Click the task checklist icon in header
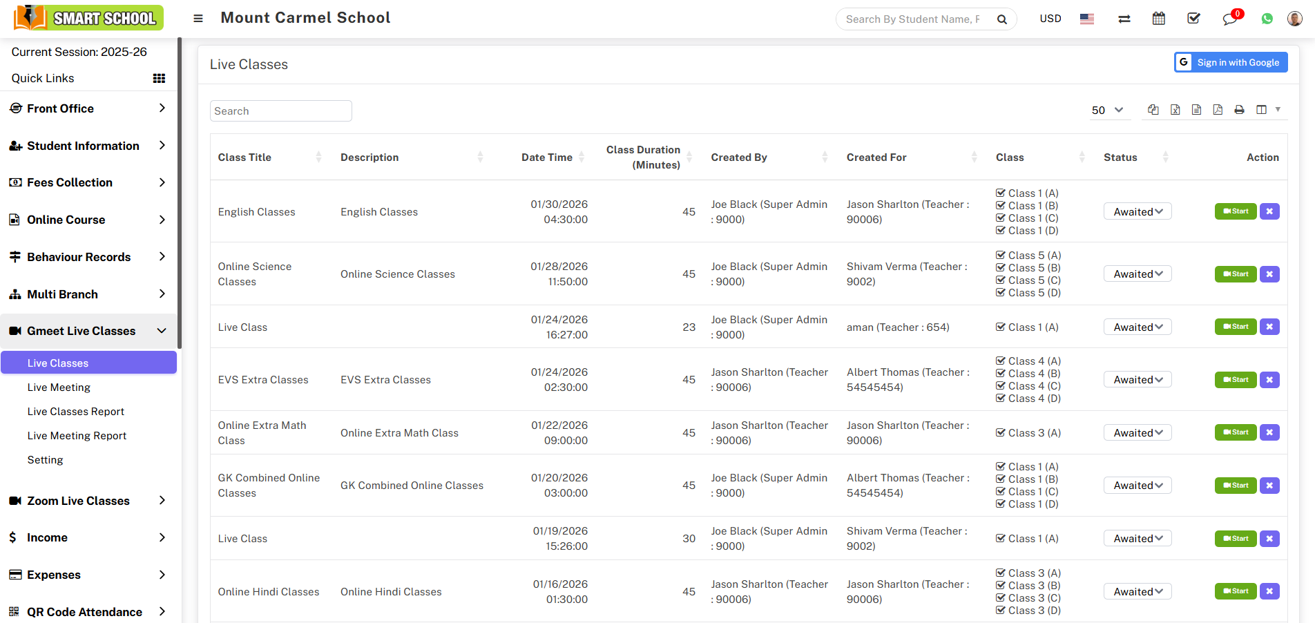The width and height of the screenshot is (1315, 623). point(1193,19)
